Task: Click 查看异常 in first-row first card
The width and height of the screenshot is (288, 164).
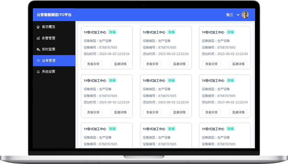Action: pyautogui.click(x=93, y=64)
